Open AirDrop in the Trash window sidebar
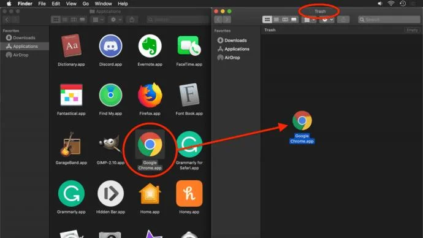The image size is (423, 238). [x=229, y=58]
